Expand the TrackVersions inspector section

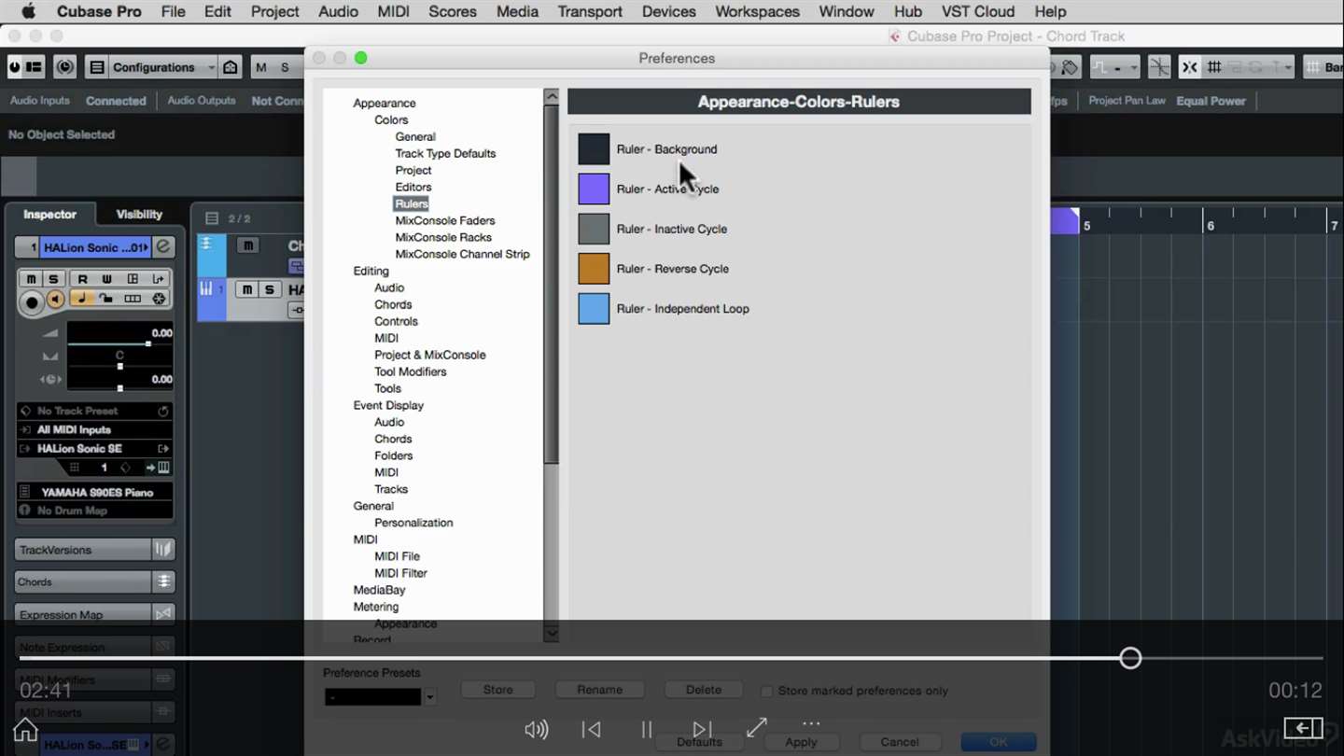pyautogui.click(x=82, y=550)
